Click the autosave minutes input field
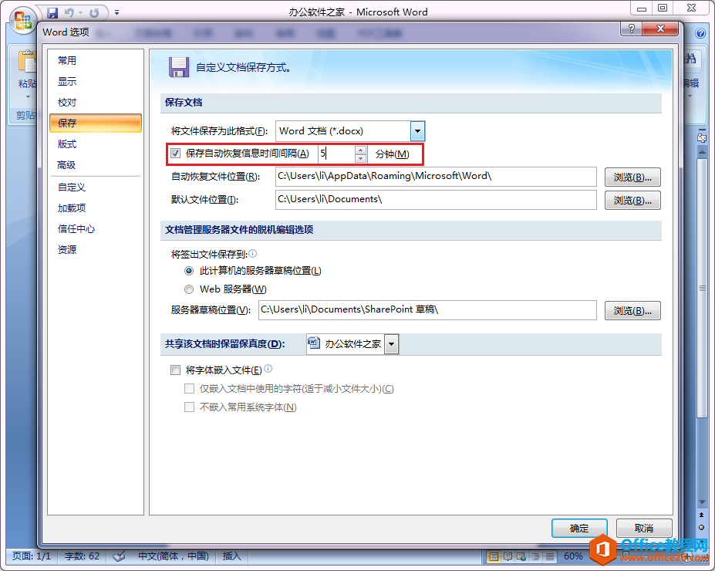This screenshot has height=571, width=715. [x=337, y=154]
